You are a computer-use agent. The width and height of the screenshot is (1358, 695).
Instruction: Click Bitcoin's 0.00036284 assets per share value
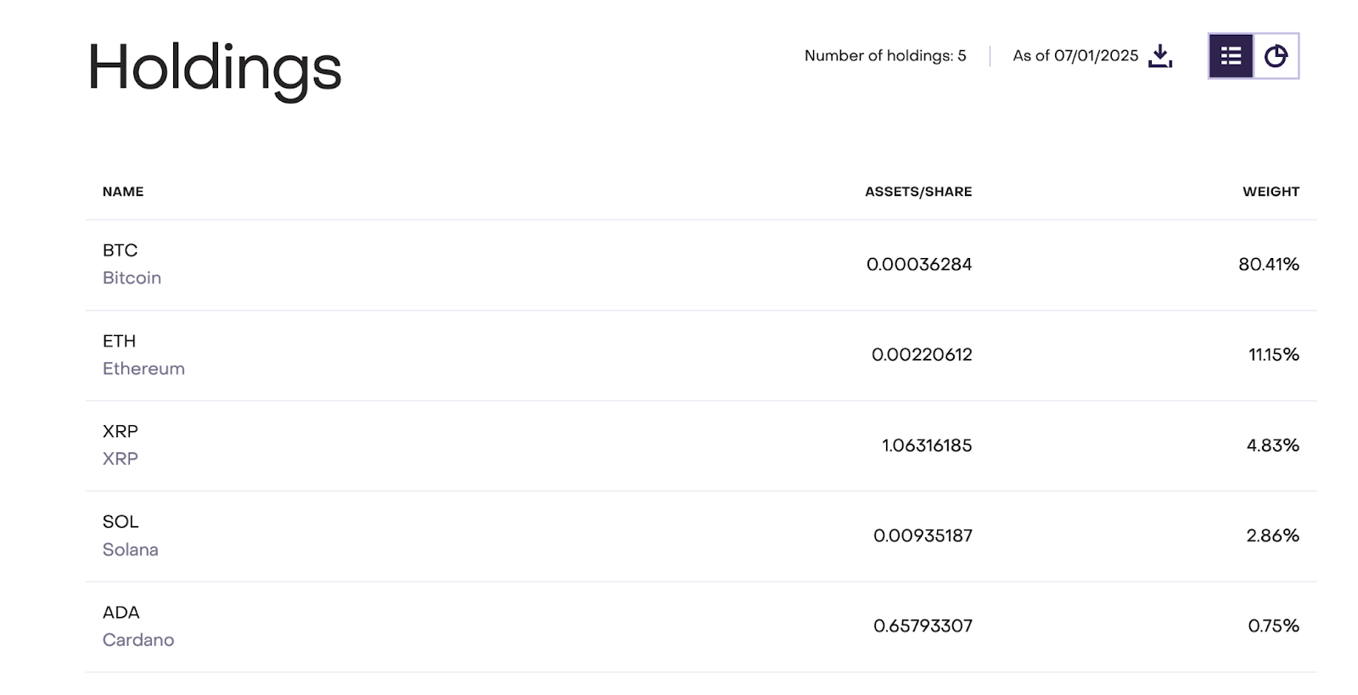pos(919,265)
